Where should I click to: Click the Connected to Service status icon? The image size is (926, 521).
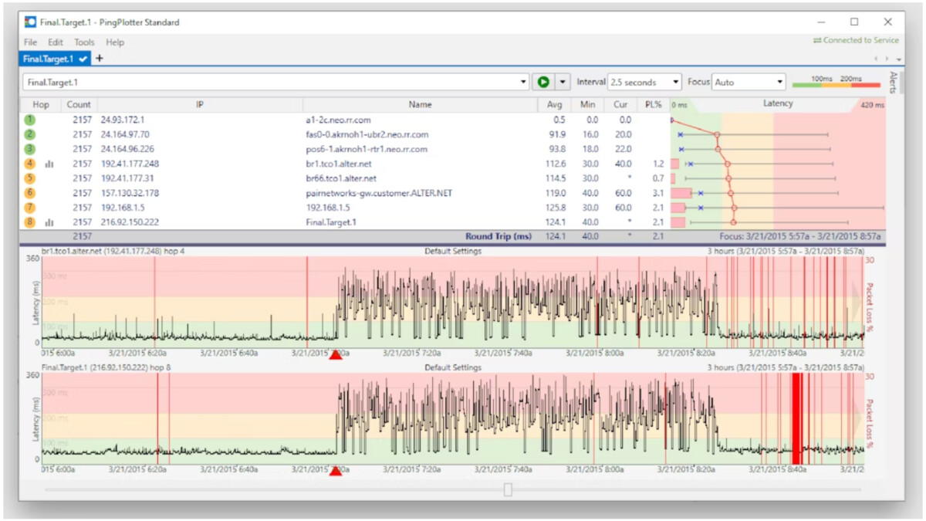pos(817,40)
